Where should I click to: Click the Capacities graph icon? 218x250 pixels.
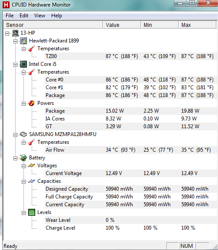(32, 181)
